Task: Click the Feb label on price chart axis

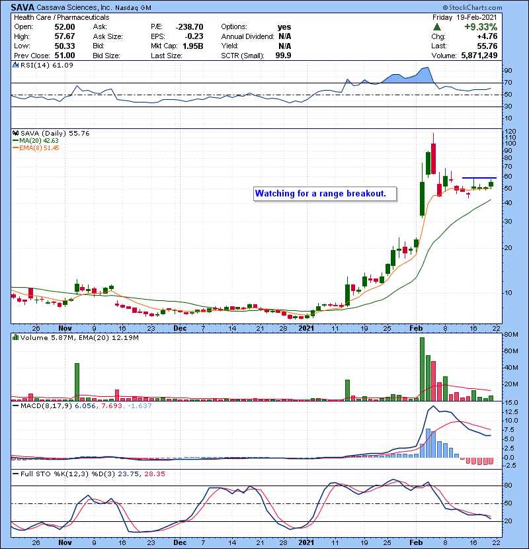Action: point(417,329)
